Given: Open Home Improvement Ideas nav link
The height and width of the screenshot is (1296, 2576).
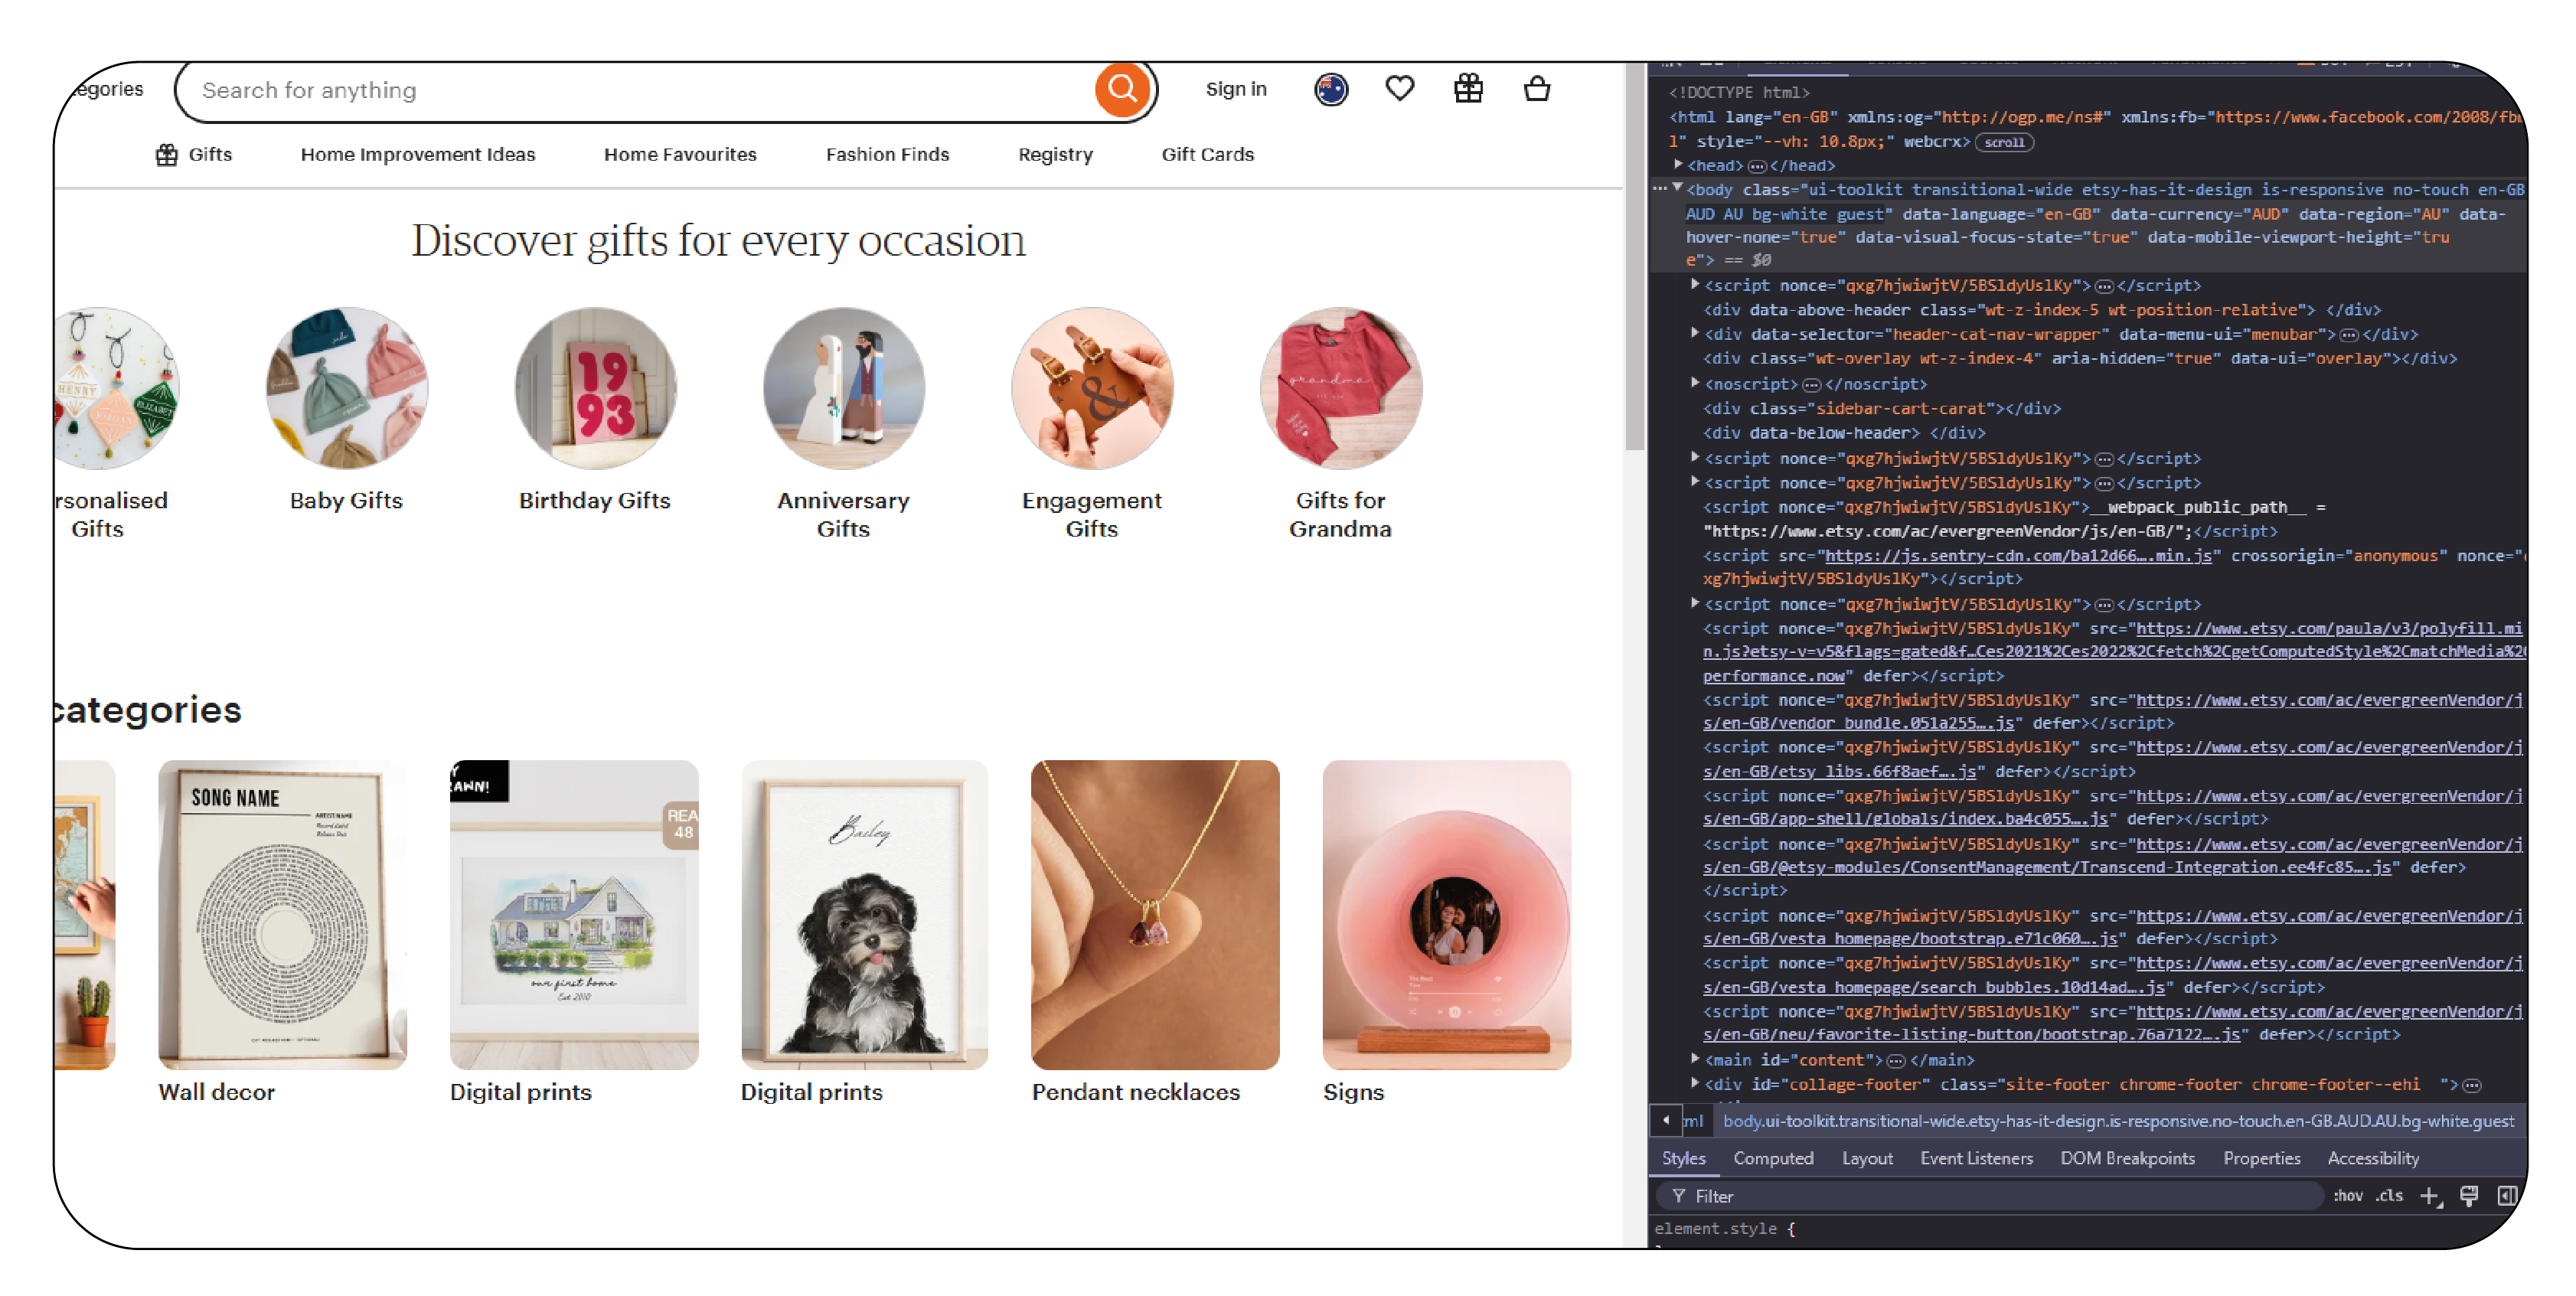Looking at the screenshot, I should pyautogui.click(x=418, y=154).
